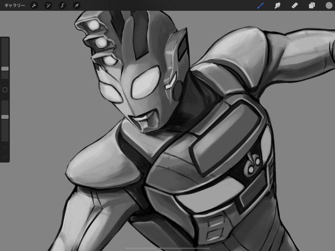Click the brush opacity slider handle
Viewport: 335px width, 251px height.
pyautogui.click(x=5, y=117)
